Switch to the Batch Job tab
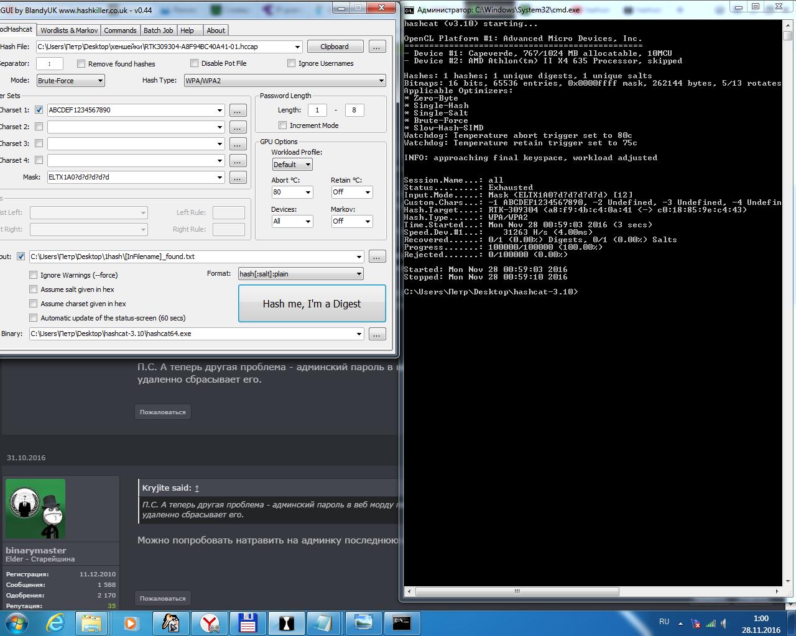The image size is (796, 636). click(159, 30)
